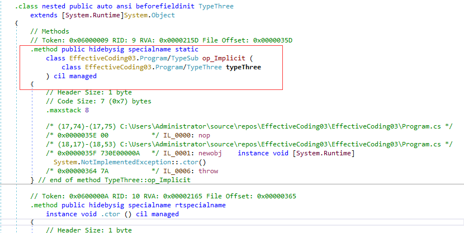Viewport: 464px width, 233px height.
Task: Click the TypeSub return type reference
Action: coord(184,58)
